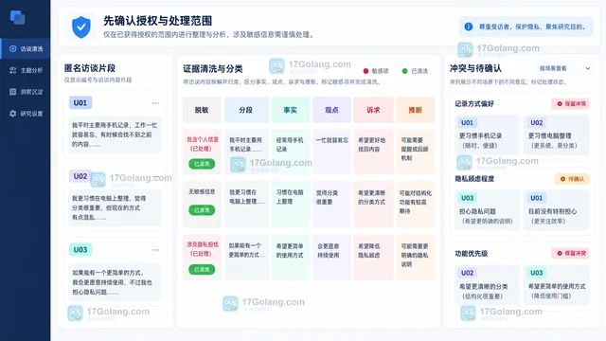Click the blue shield checkmark icon
This screenshot has width=606, height=341.
(81, 27)
